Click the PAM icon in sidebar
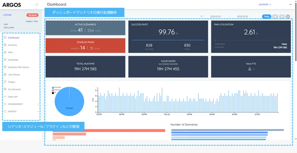The image size is (297, 153). point(5,53)
